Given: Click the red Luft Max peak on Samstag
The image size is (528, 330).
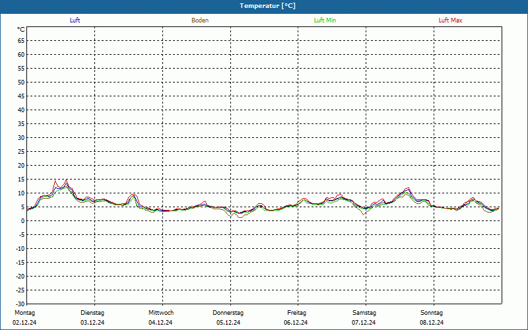Looking at the screenshot, I should pos(408,188).
